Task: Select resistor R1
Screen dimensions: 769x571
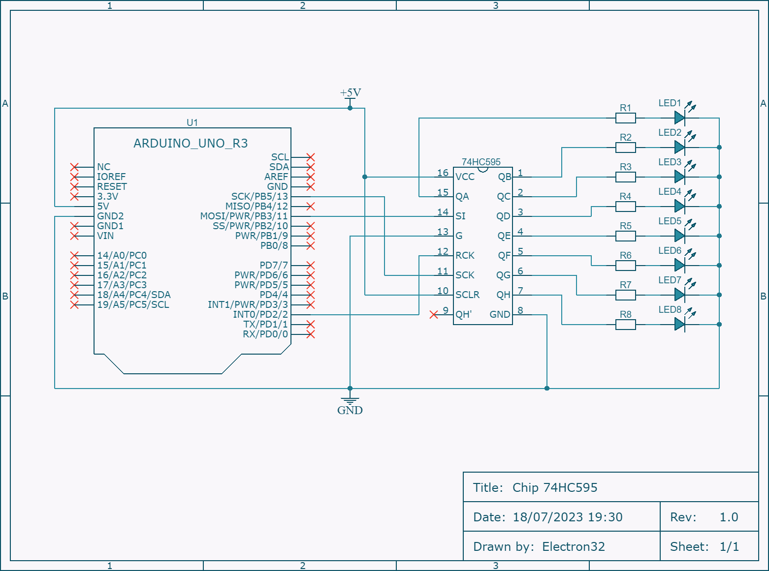Action: [x=626, y=117]
